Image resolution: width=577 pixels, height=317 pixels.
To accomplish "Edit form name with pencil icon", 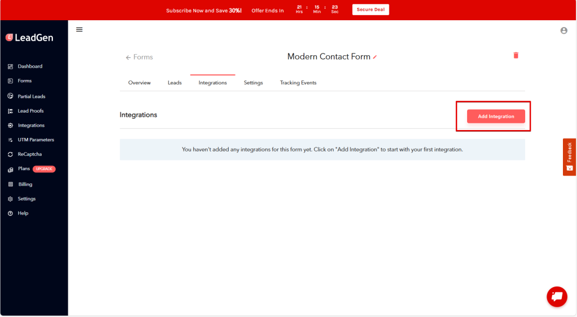I will pos(375,57).
